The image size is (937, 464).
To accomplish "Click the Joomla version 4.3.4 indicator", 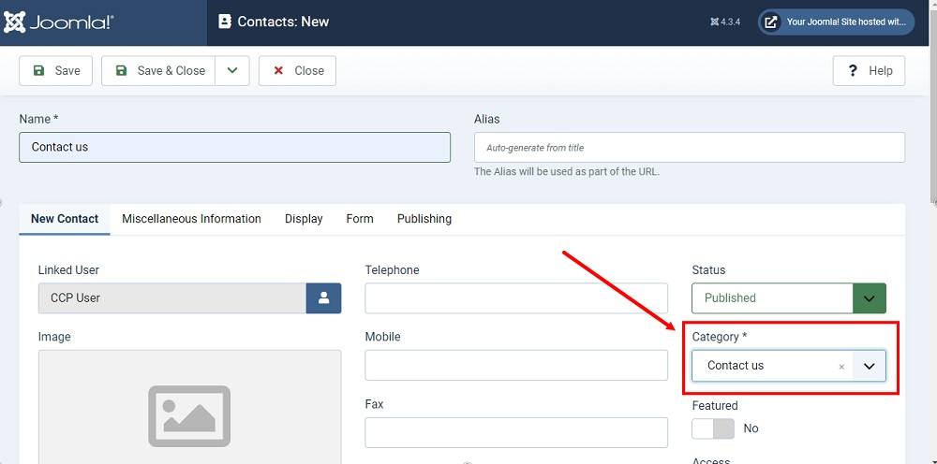I will tap(725, 22).
